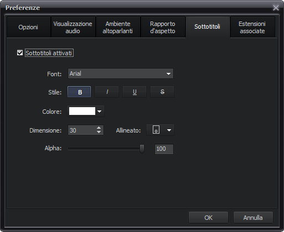Image resolution: width=284 pixels, height=232 pixels.
Task: Click the white Colore swatch
Action: click(82, 111)
